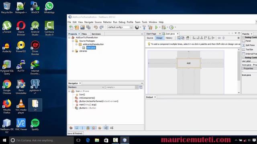Toggle Sort by Source in Navigator
Screen dimensions: 257x144
(112, 128)
